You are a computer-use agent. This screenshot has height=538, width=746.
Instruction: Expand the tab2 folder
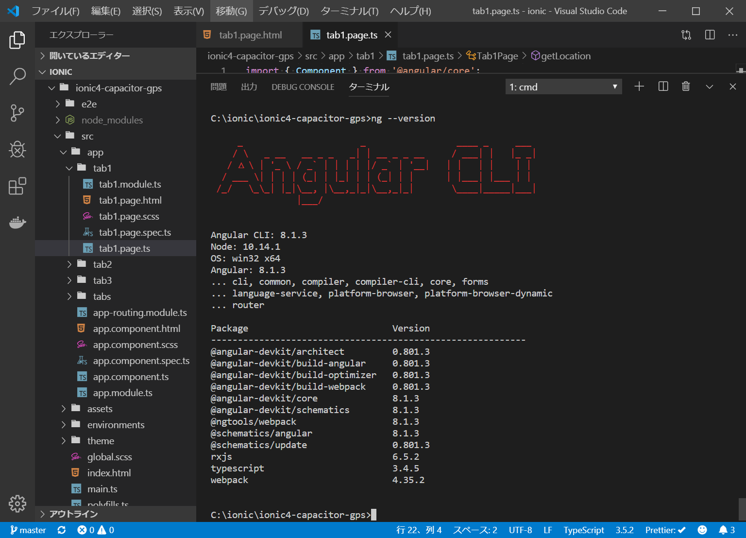[102, 264]
